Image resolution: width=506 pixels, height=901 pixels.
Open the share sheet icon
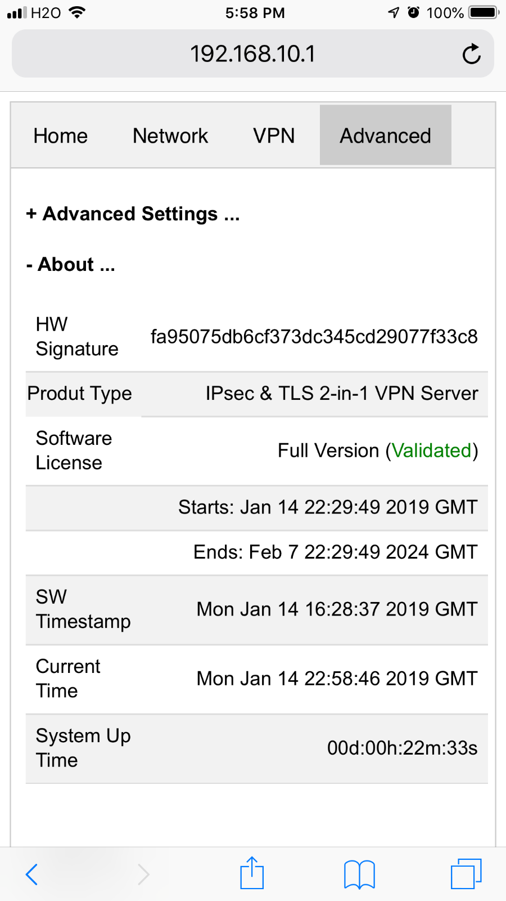pos(252,873)
